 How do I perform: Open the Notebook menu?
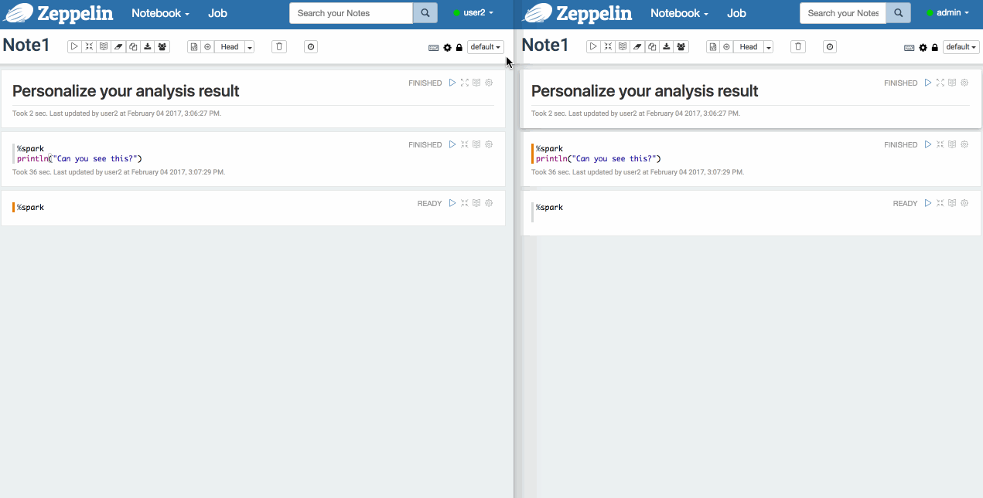tap(159, 12)
